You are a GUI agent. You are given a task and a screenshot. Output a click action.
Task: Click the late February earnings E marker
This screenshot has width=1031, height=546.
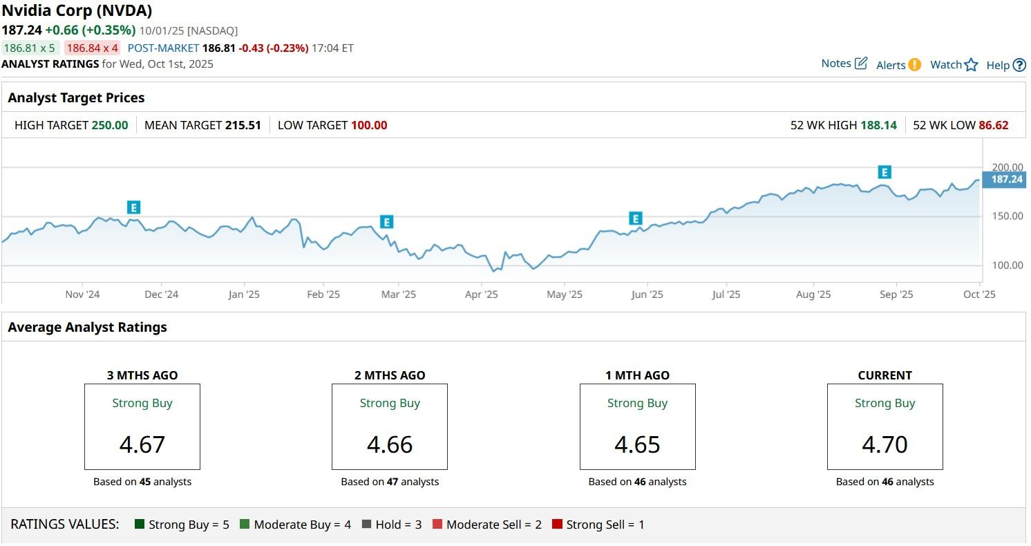pos(386,222)
